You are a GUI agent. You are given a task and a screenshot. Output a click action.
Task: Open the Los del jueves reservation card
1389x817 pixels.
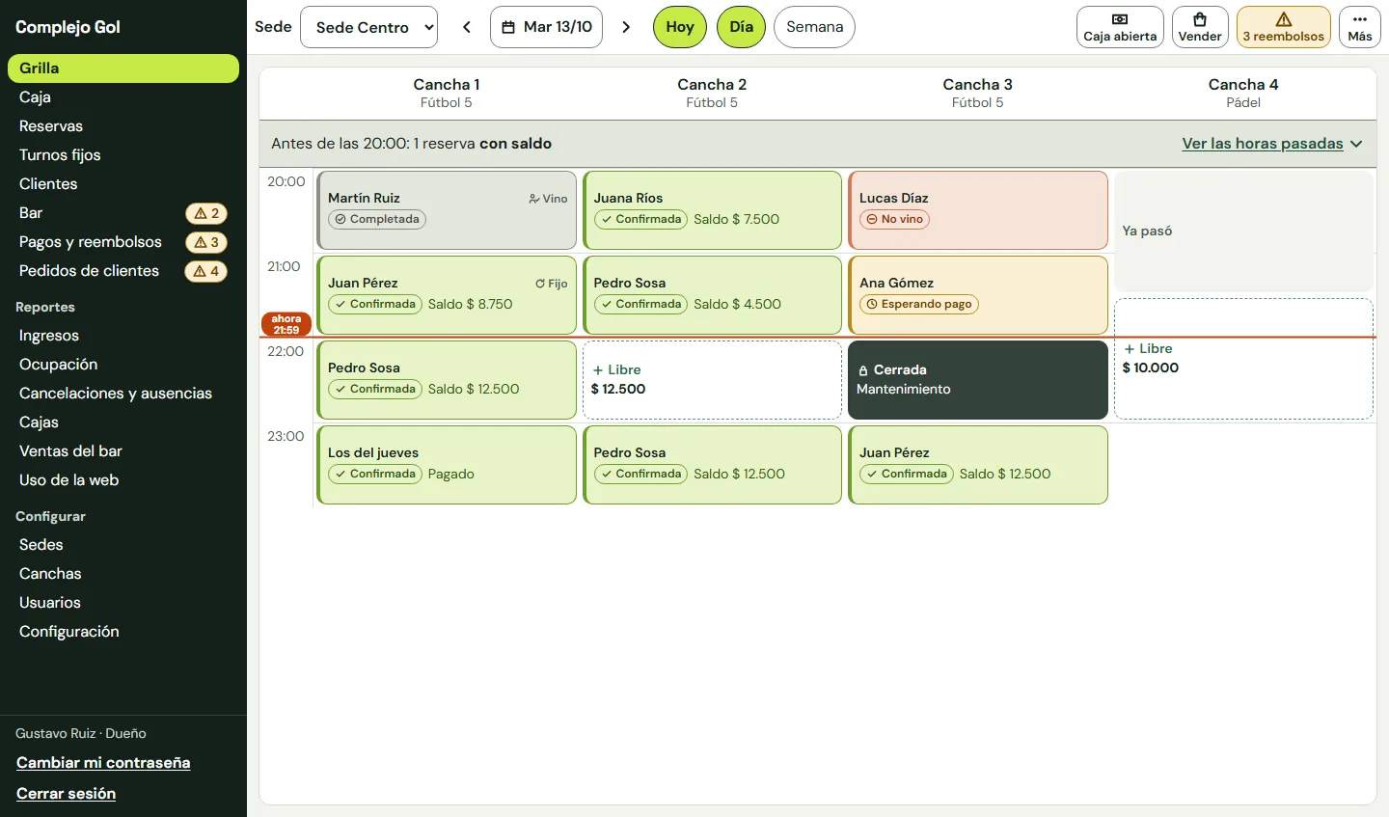coord(447,465)
